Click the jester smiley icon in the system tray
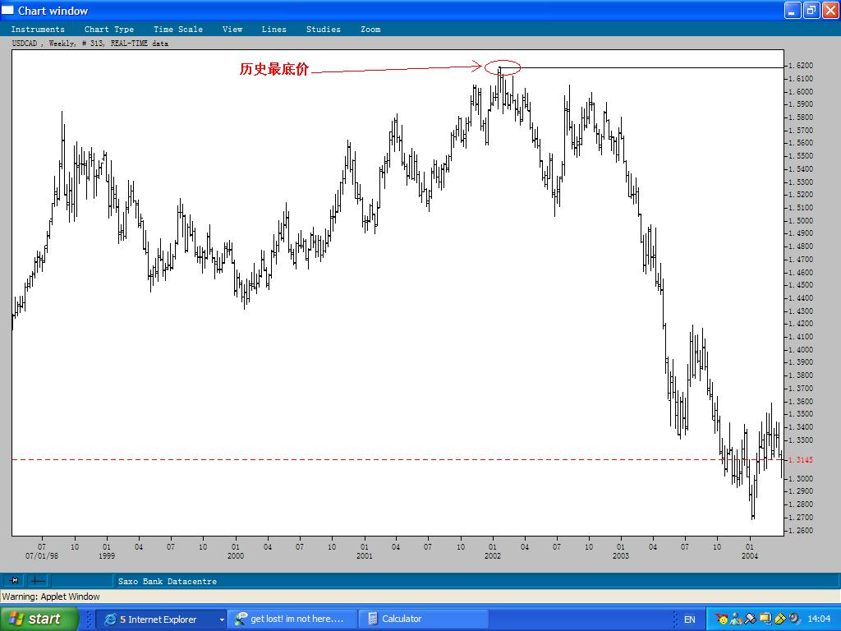Screen dimensions: 841x631 point(723,619)
